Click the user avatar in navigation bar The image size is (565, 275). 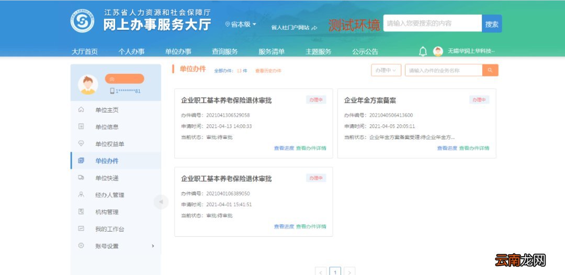[438, 51]
